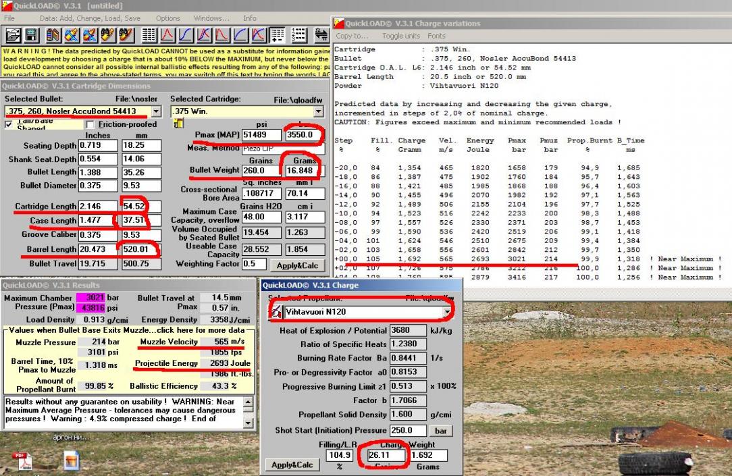Screen dimensions: 732x476
Task: Open Toggle units in Charge variations
Action: [x=400, y=36]
